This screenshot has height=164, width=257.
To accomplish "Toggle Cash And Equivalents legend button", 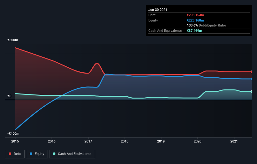I will coord(72,154).
